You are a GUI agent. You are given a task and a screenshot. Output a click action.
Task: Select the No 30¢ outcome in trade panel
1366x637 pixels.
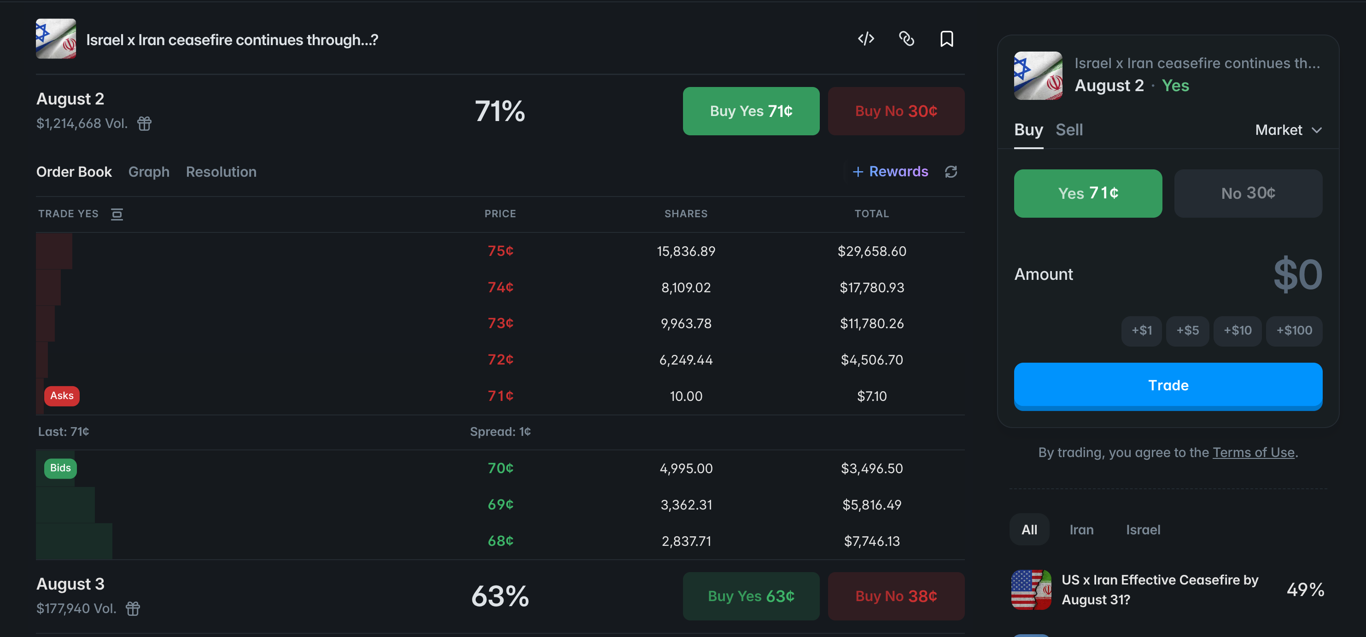pos(1248,193)
